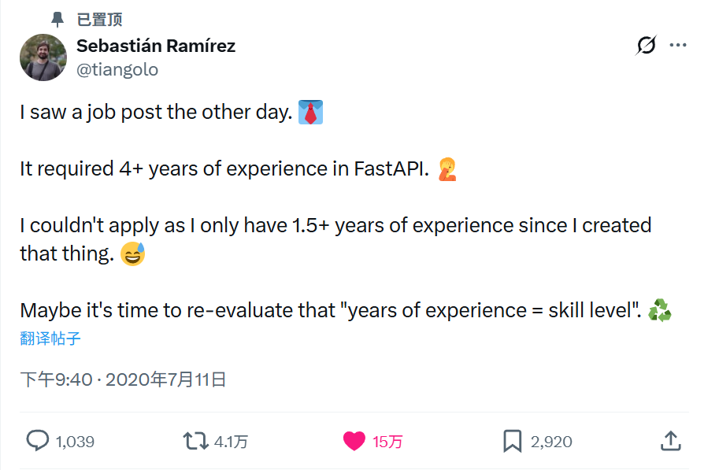Click the share upload icon
Screen dimensions: 708x470
(670, 441)
